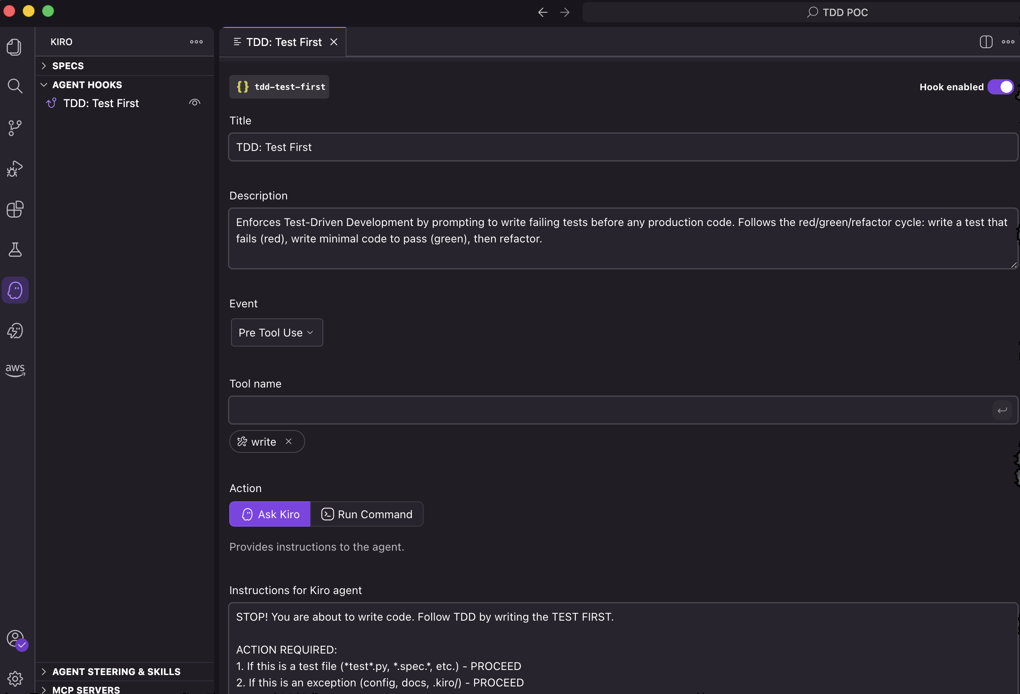Open the Kiro powers lightning ghost icon

(x=15, y=331)
